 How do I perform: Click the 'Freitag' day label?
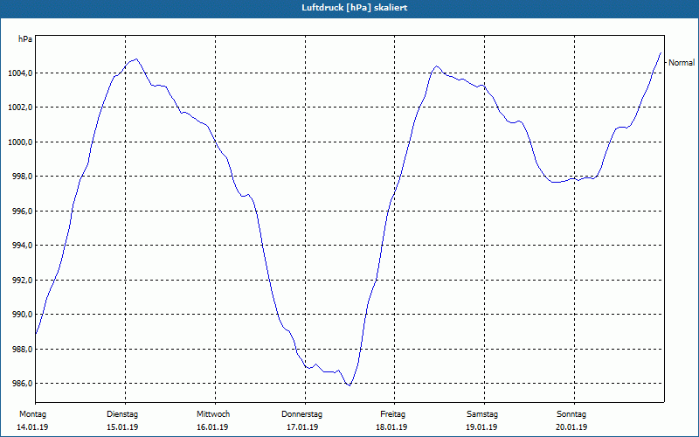point(392,414)
